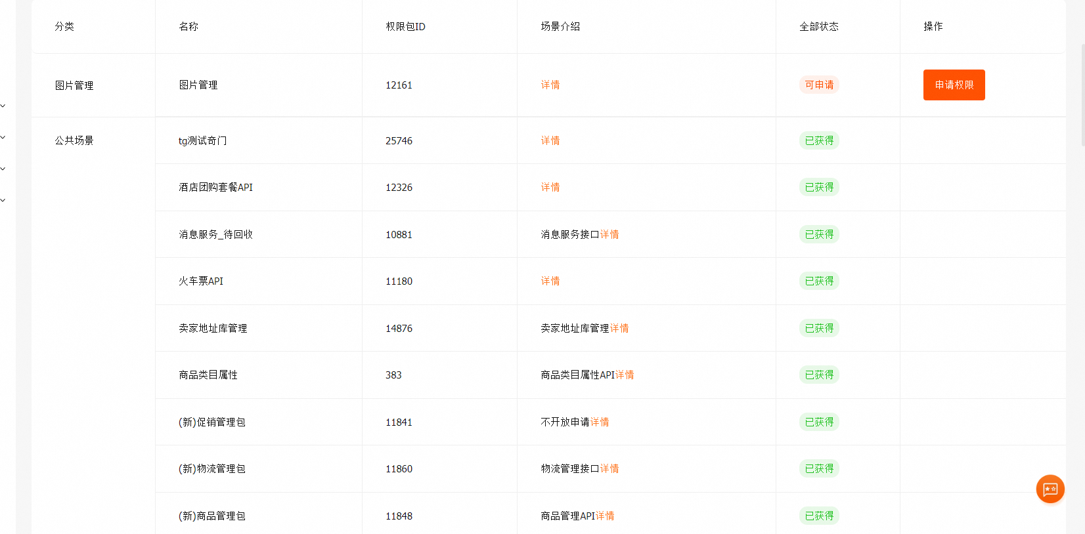Open 详情 link next to 商品类目属性API
The width and height of the screenshot is (1085, 534).
tap(624, 375)
